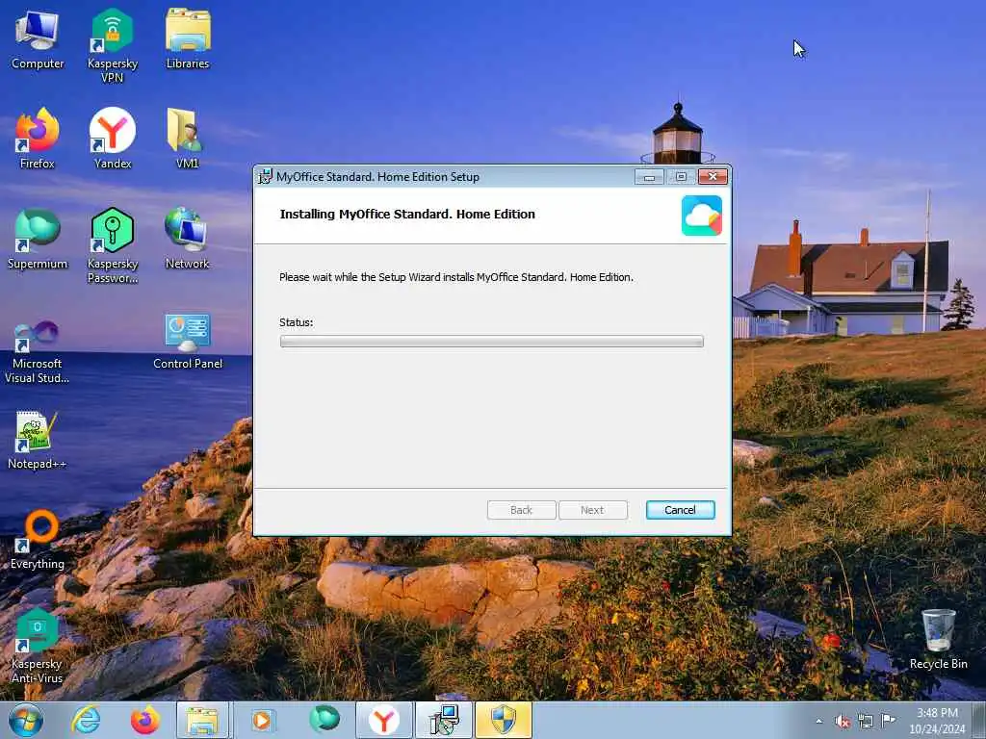Launch the Supermium desktop shortcut

(38, 240)
